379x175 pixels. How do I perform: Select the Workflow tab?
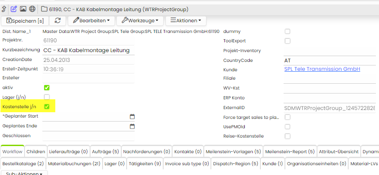pos(12,152)
